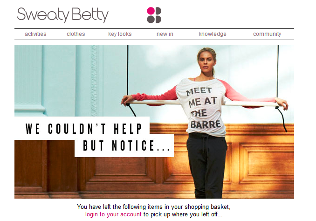Click the four-dot Sweaty Betty emblem

154,15
